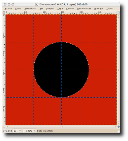Image resolution: width=128 pixels, height=141 pixels.
Task: Toggle the Quick Mask button at bottom-left
Action: [x=4, y=127]
